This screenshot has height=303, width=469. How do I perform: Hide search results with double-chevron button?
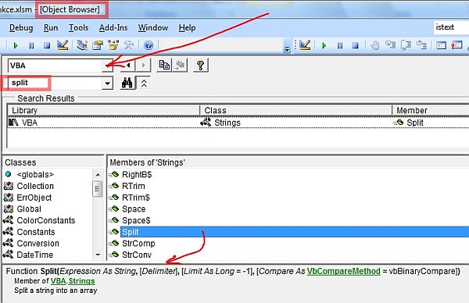point(144,83)
